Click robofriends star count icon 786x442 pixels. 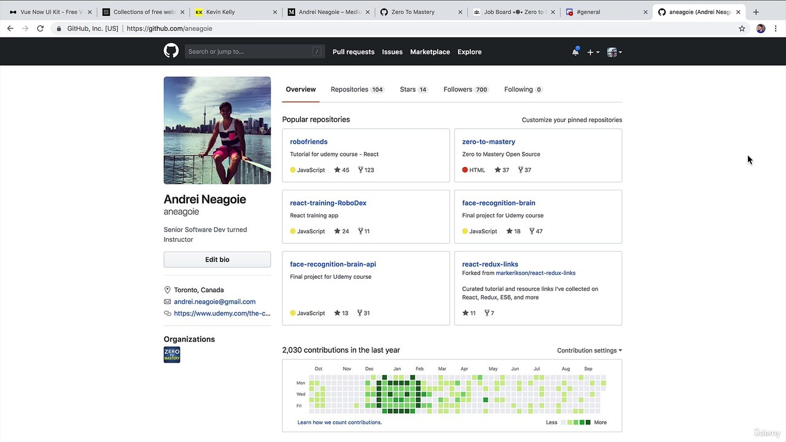pyautogui.click(x=337, y=170)
